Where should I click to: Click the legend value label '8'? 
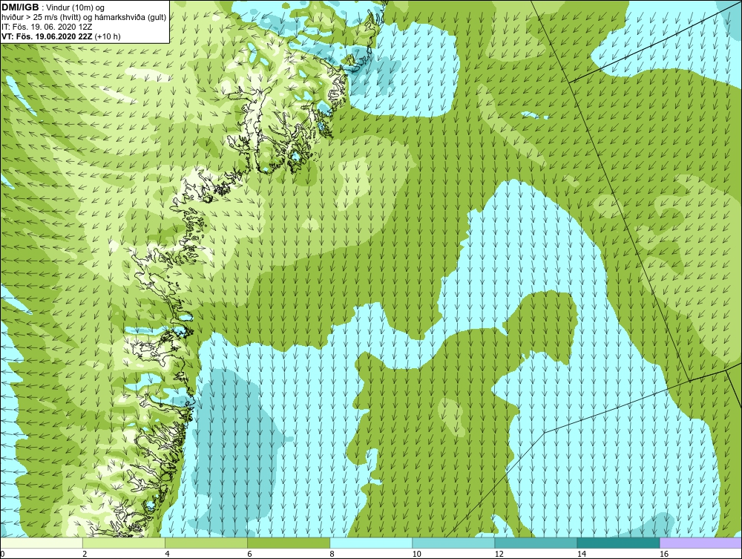(332, 554)
